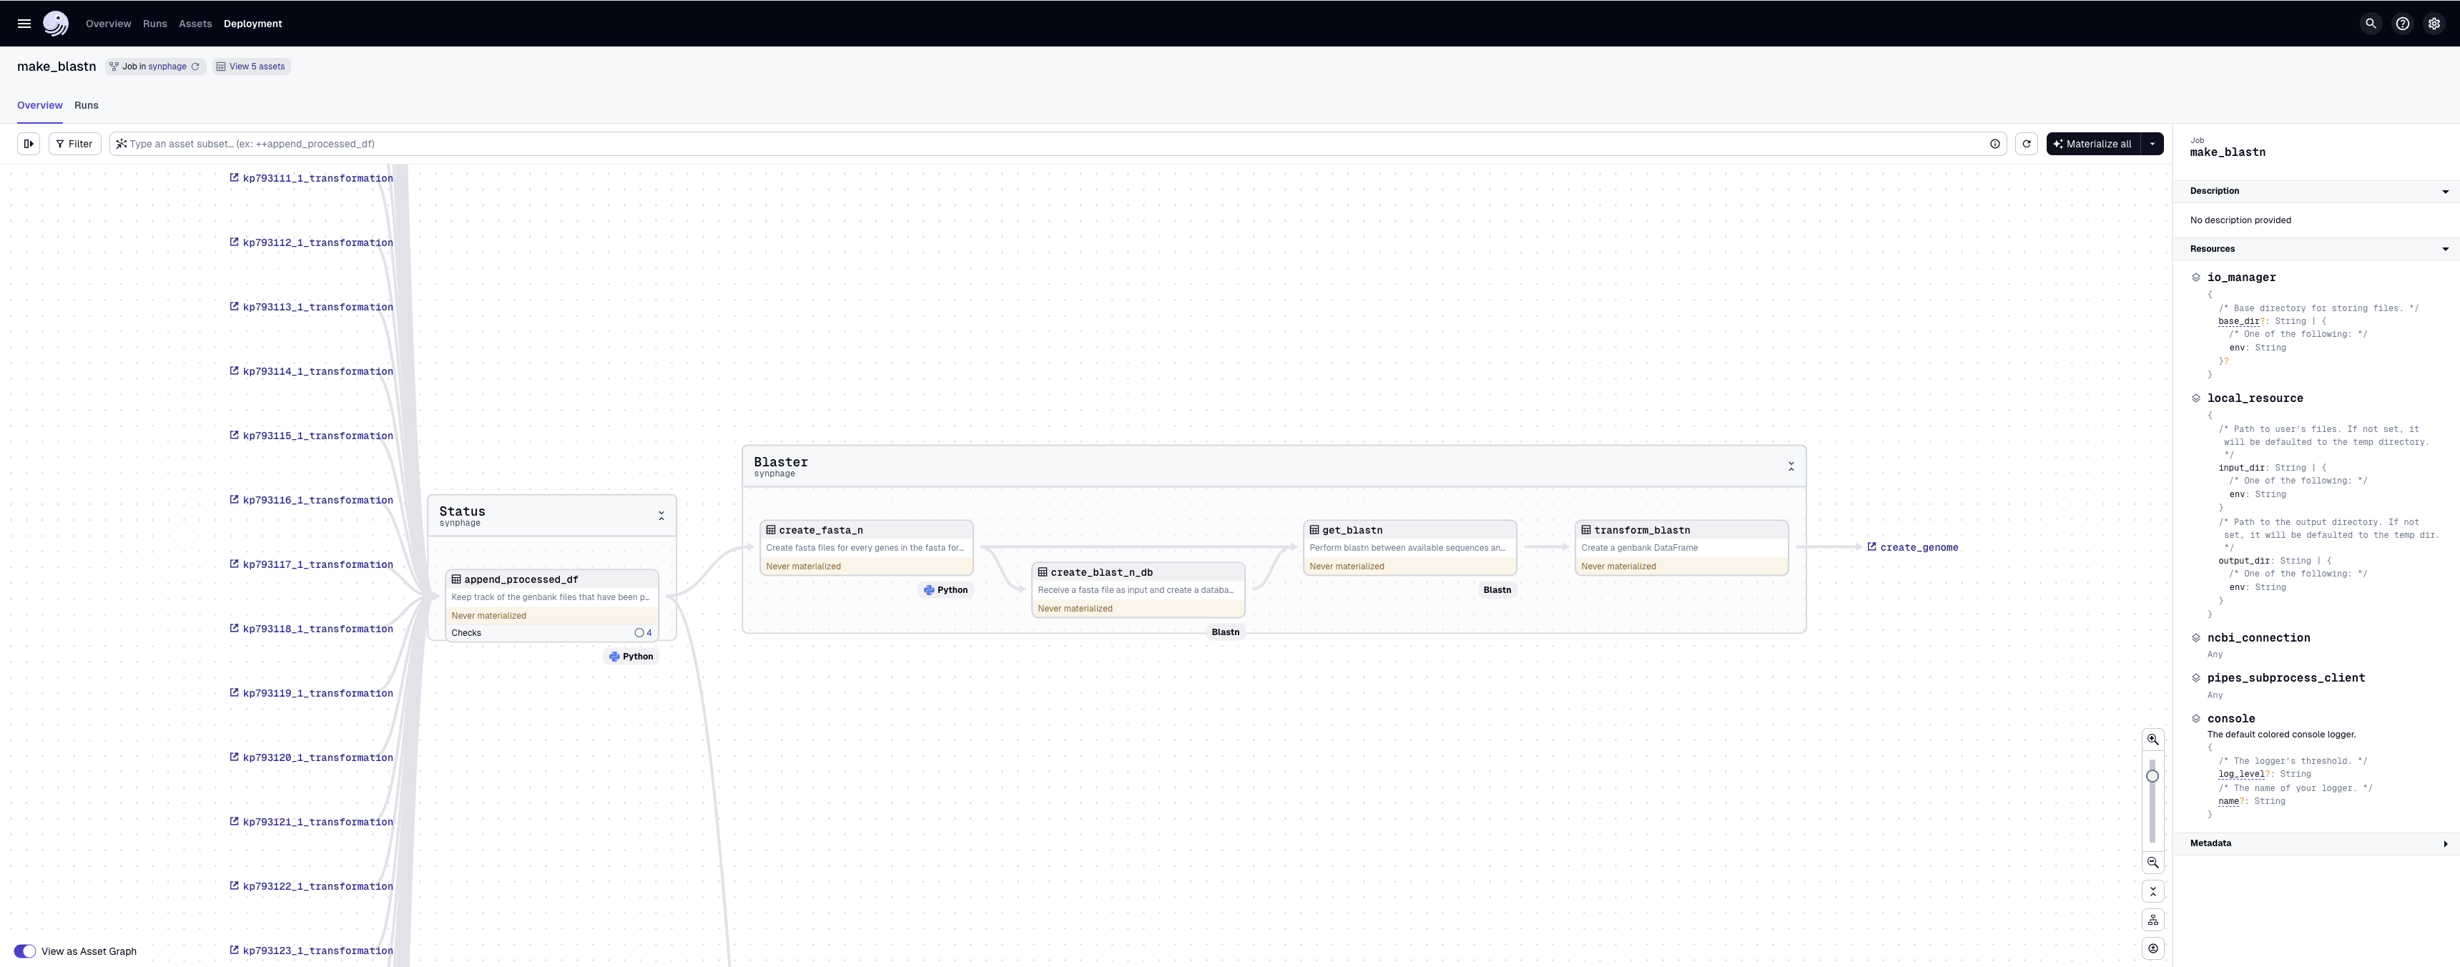Open kp793116_1_transformation asset link
Viewport: 2460px width, 967px height.
pos(311,501)
